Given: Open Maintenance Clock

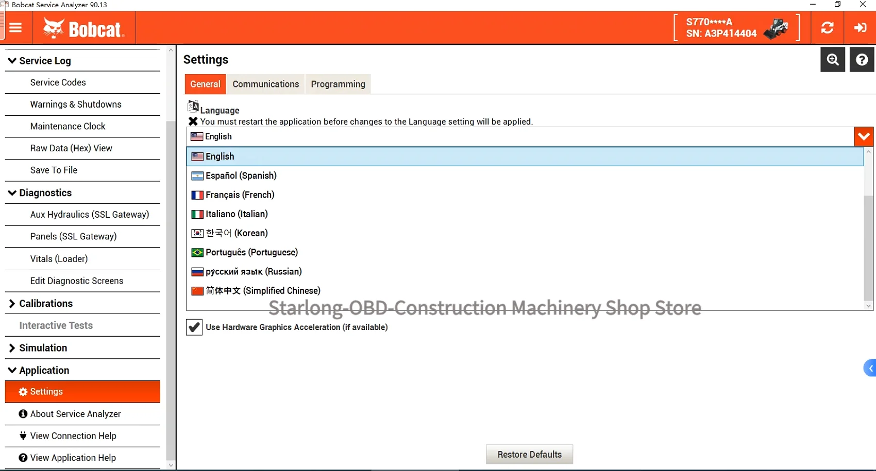Looking at the screenshot, I should pos(82,127).
